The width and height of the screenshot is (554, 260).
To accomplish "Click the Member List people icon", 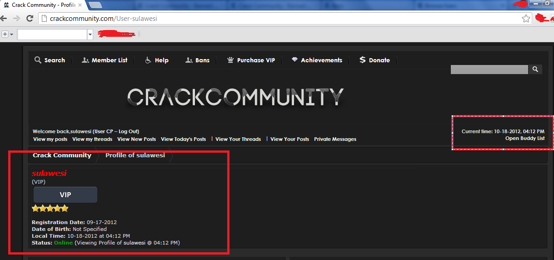I will [x=85, y=60].
